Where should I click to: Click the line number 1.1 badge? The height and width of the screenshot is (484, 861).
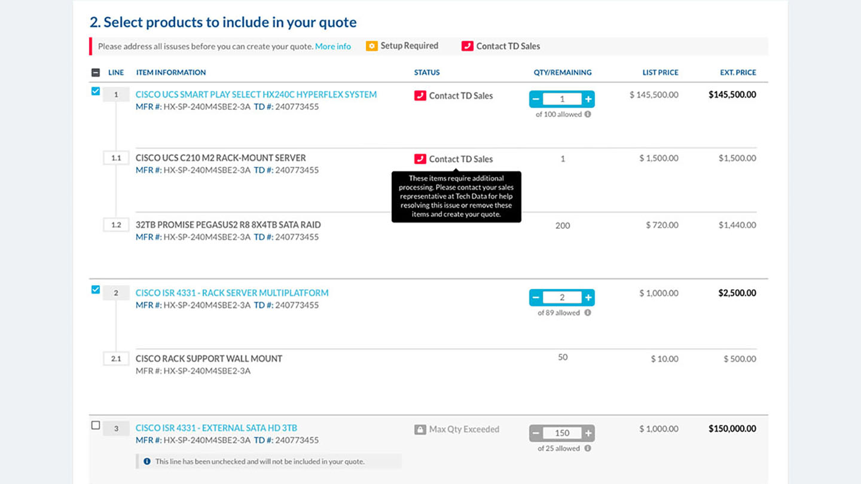point(116,158)
